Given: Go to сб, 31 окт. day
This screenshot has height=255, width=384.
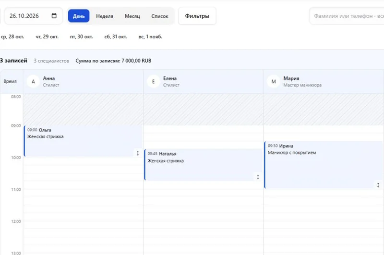Looking at the screenshot, I should pyautogui.click(x=116, y=37).
